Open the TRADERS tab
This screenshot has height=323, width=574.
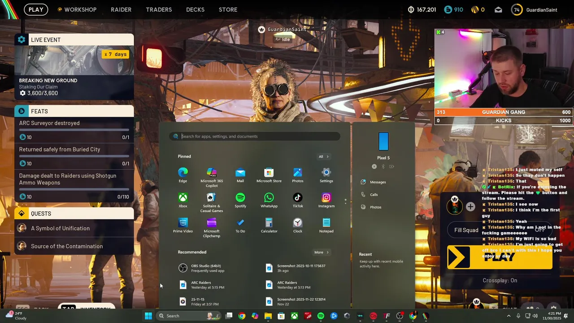click(x=159, y=9)
